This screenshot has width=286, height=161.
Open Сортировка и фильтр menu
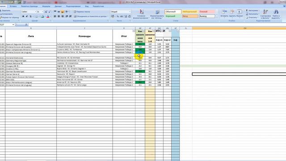click(x=265, y=14)
